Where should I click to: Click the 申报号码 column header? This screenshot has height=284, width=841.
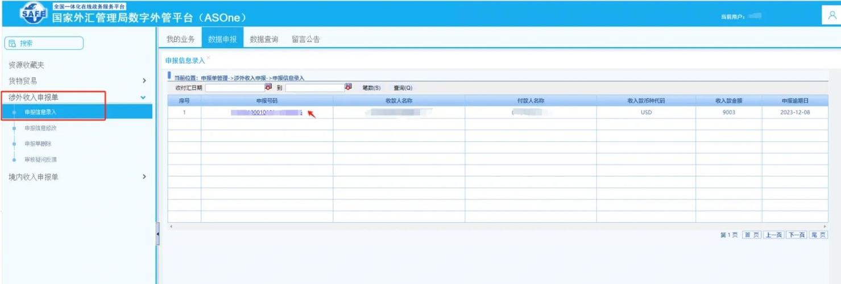[267, 101]
